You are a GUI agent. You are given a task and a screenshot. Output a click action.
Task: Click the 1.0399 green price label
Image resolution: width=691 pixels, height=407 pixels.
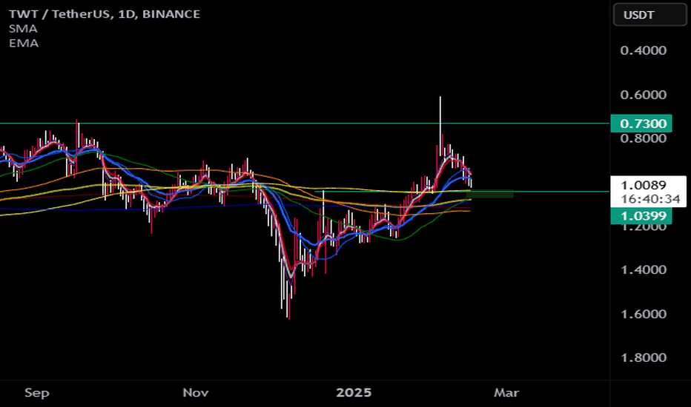point(641,215)
